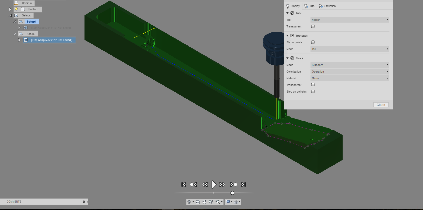Close the simulation dialog with Close
Image resolution: width=423 pixels, height=210 pixels.
tap(381, 105)
